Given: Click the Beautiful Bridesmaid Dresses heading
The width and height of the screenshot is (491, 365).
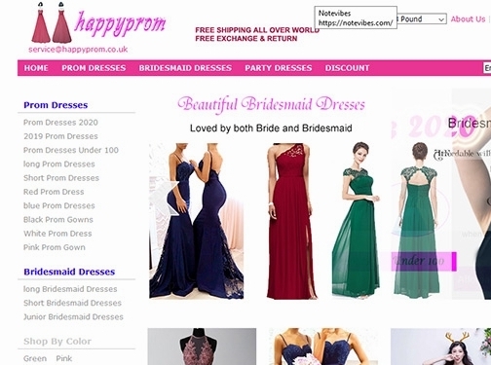Looking at the screenshot, I should 271,104.
